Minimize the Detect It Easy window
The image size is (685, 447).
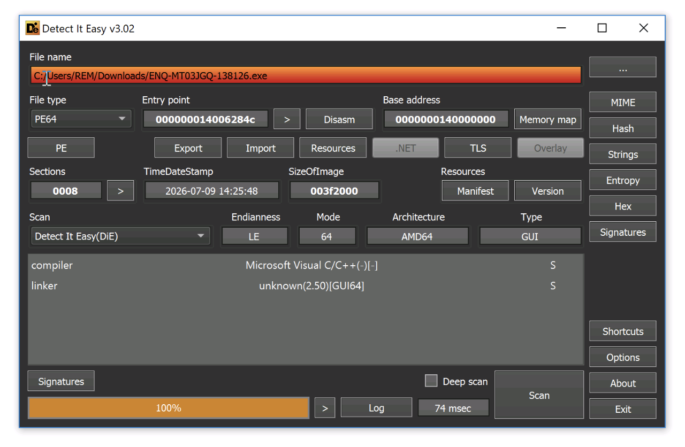pos(561,28)
